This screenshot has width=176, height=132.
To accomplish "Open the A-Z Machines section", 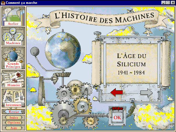I will point(13,36).
